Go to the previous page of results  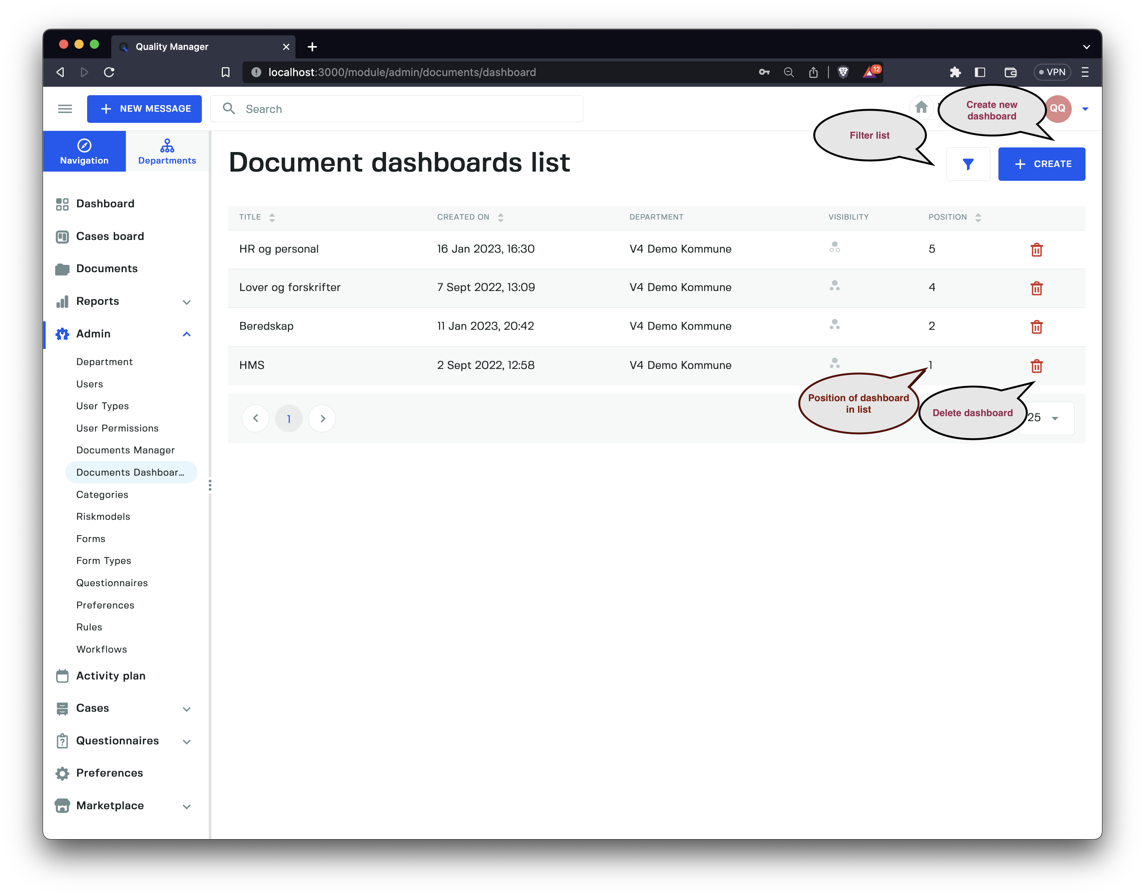pos(255,418)
